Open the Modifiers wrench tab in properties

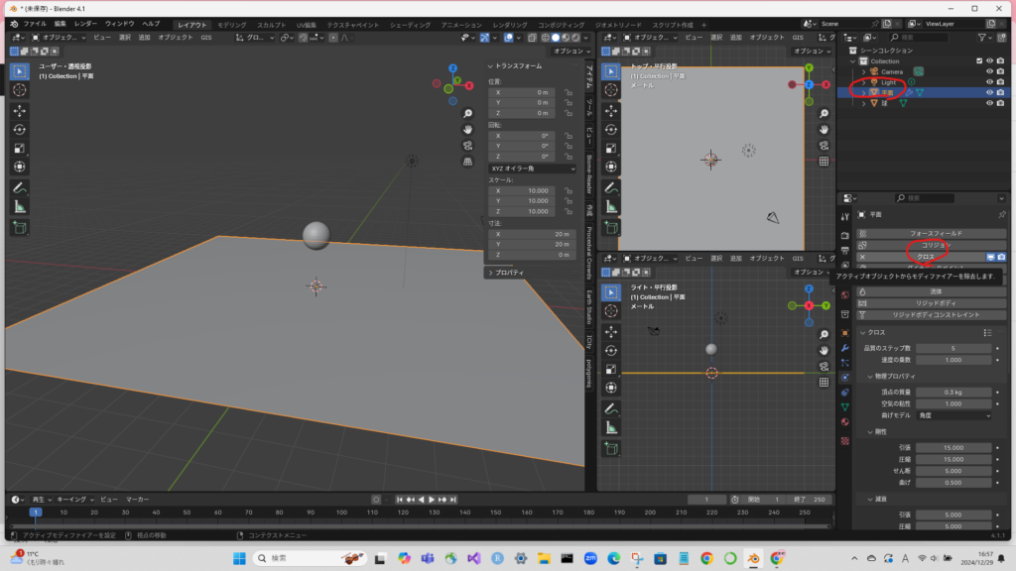844,349
